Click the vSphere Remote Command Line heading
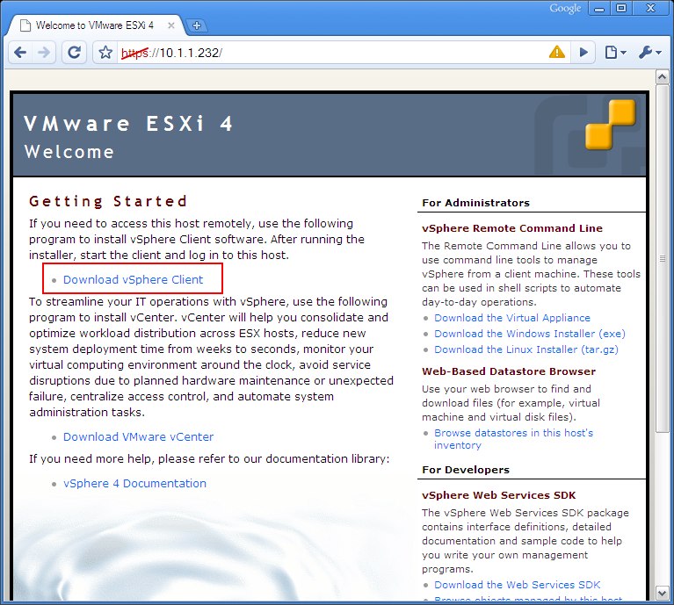The width and height of the screenshot is (674, 605). (512, 228)
